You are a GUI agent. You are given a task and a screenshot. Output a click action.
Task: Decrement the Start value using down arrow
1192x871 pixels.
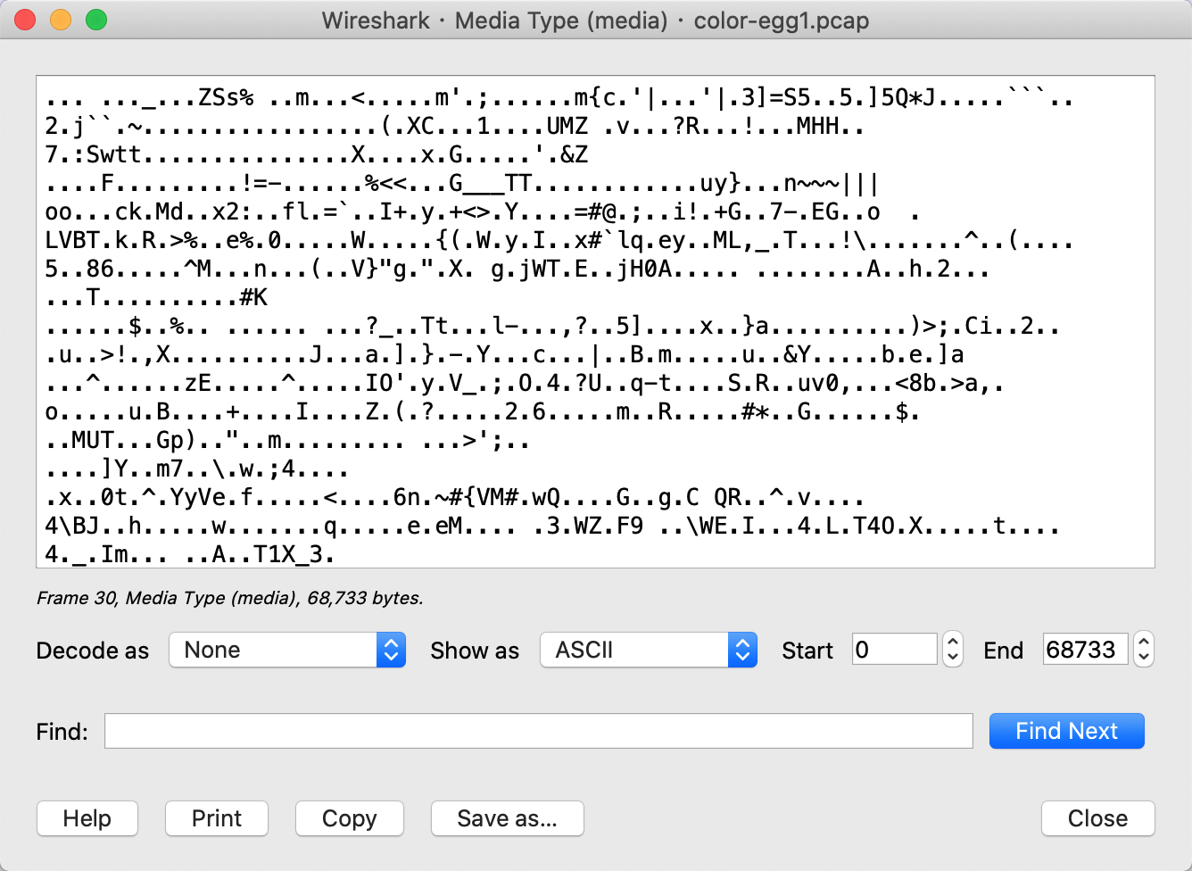click(x=953, y=658)
